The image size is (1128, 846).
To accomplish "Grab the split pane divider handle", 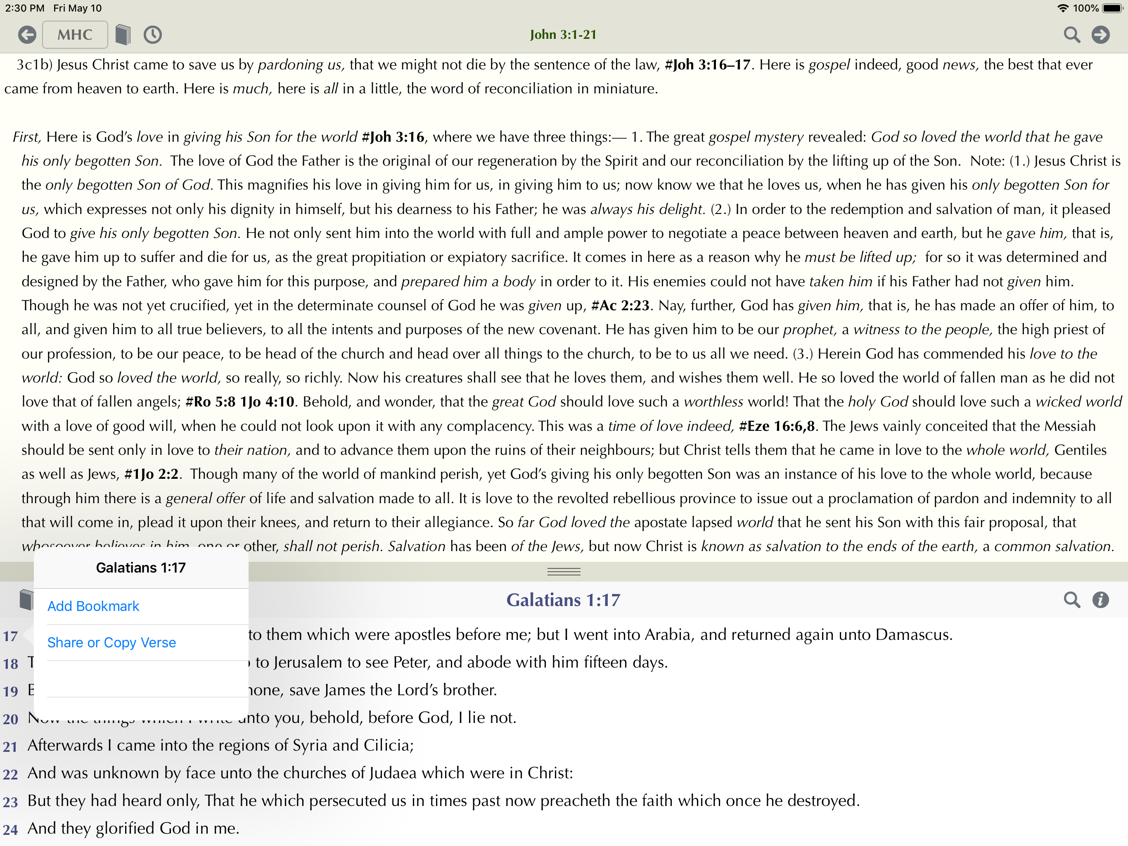I will point(564,571).
